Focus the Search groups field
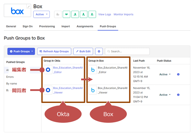 tap(127, 51)
